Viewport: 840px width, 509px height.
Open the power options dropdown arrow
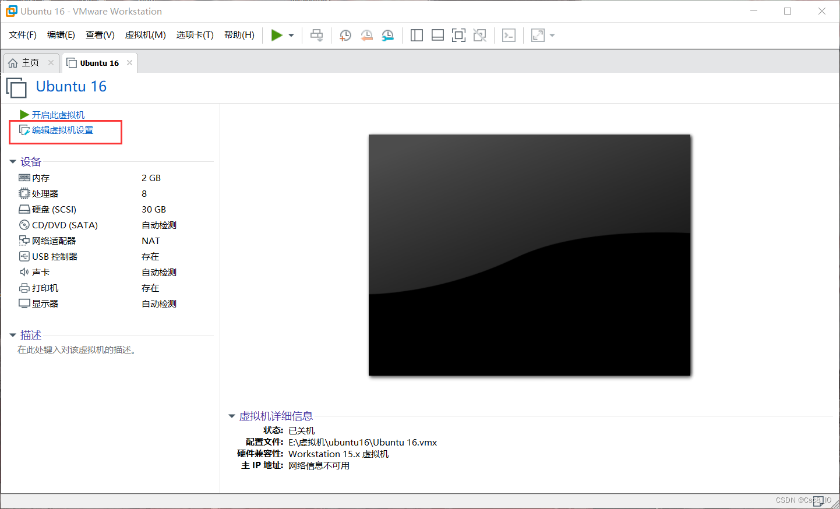click(x=291, y=36)
